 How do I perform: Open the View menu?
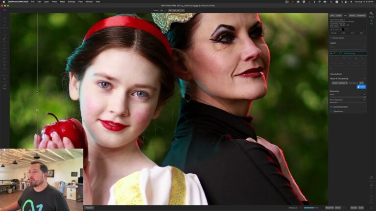coord(80,1)
